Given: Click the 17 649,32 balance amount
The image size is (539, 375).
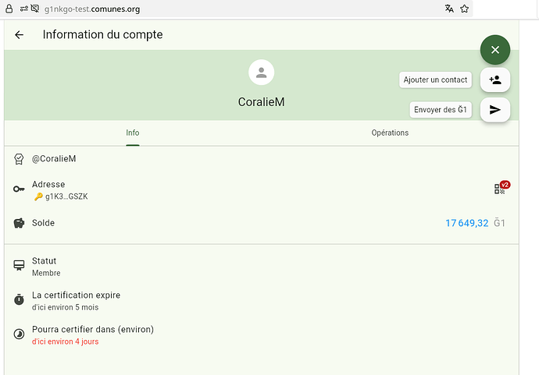Looking at the screenshot, I should pos(466,223).
